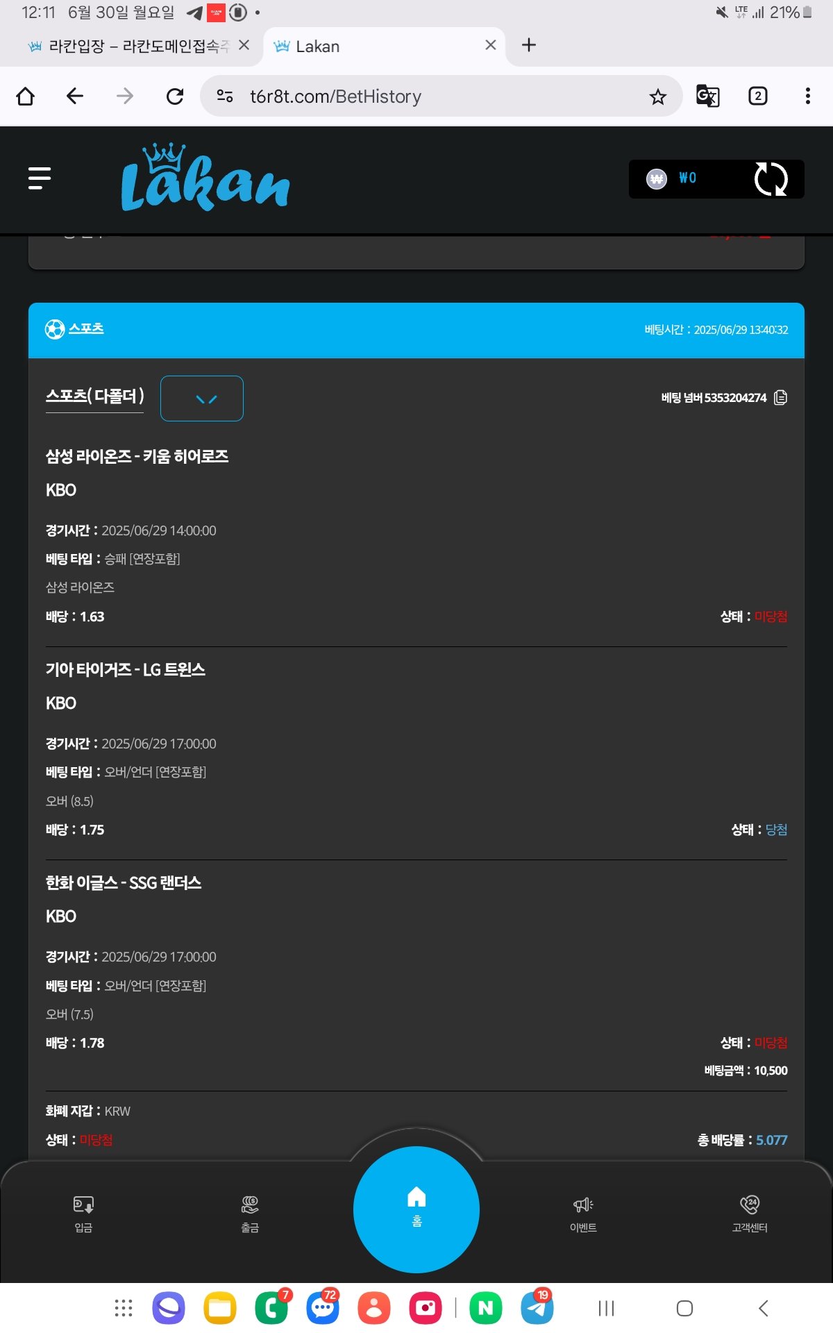Viewport: 833px width, 1333px height.
Task: Click the Lakan logo
Action: (205, 178)
